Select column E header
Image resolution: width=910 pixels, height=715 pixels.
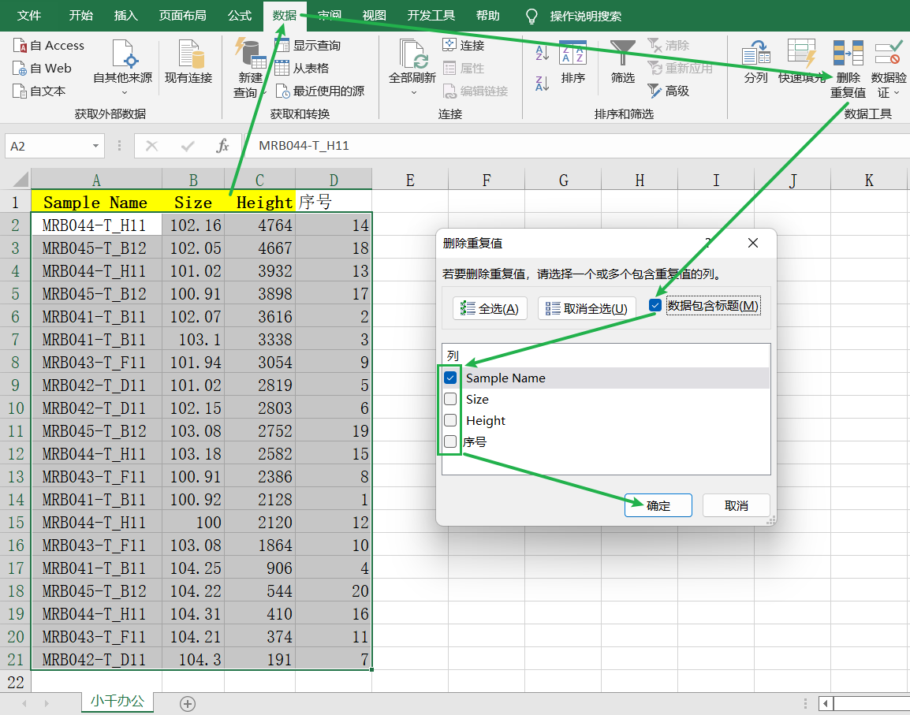tap(410, 180)
